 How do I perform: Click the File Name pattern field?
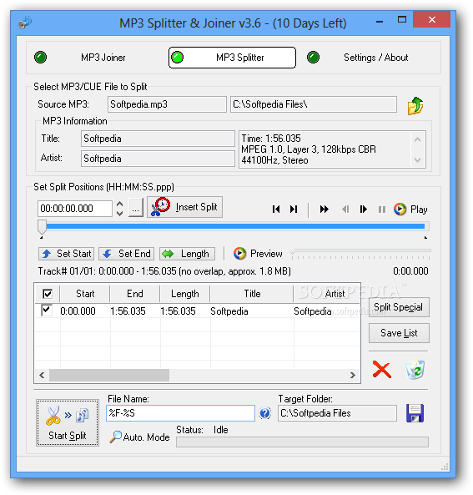coord(180,413)
